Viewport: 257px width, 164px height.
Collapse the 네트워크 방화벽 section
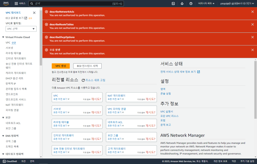click(3, 154)
